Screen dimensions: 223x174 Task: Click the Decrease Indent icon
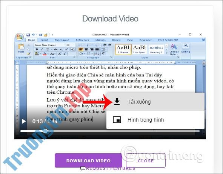click(105, 45)
